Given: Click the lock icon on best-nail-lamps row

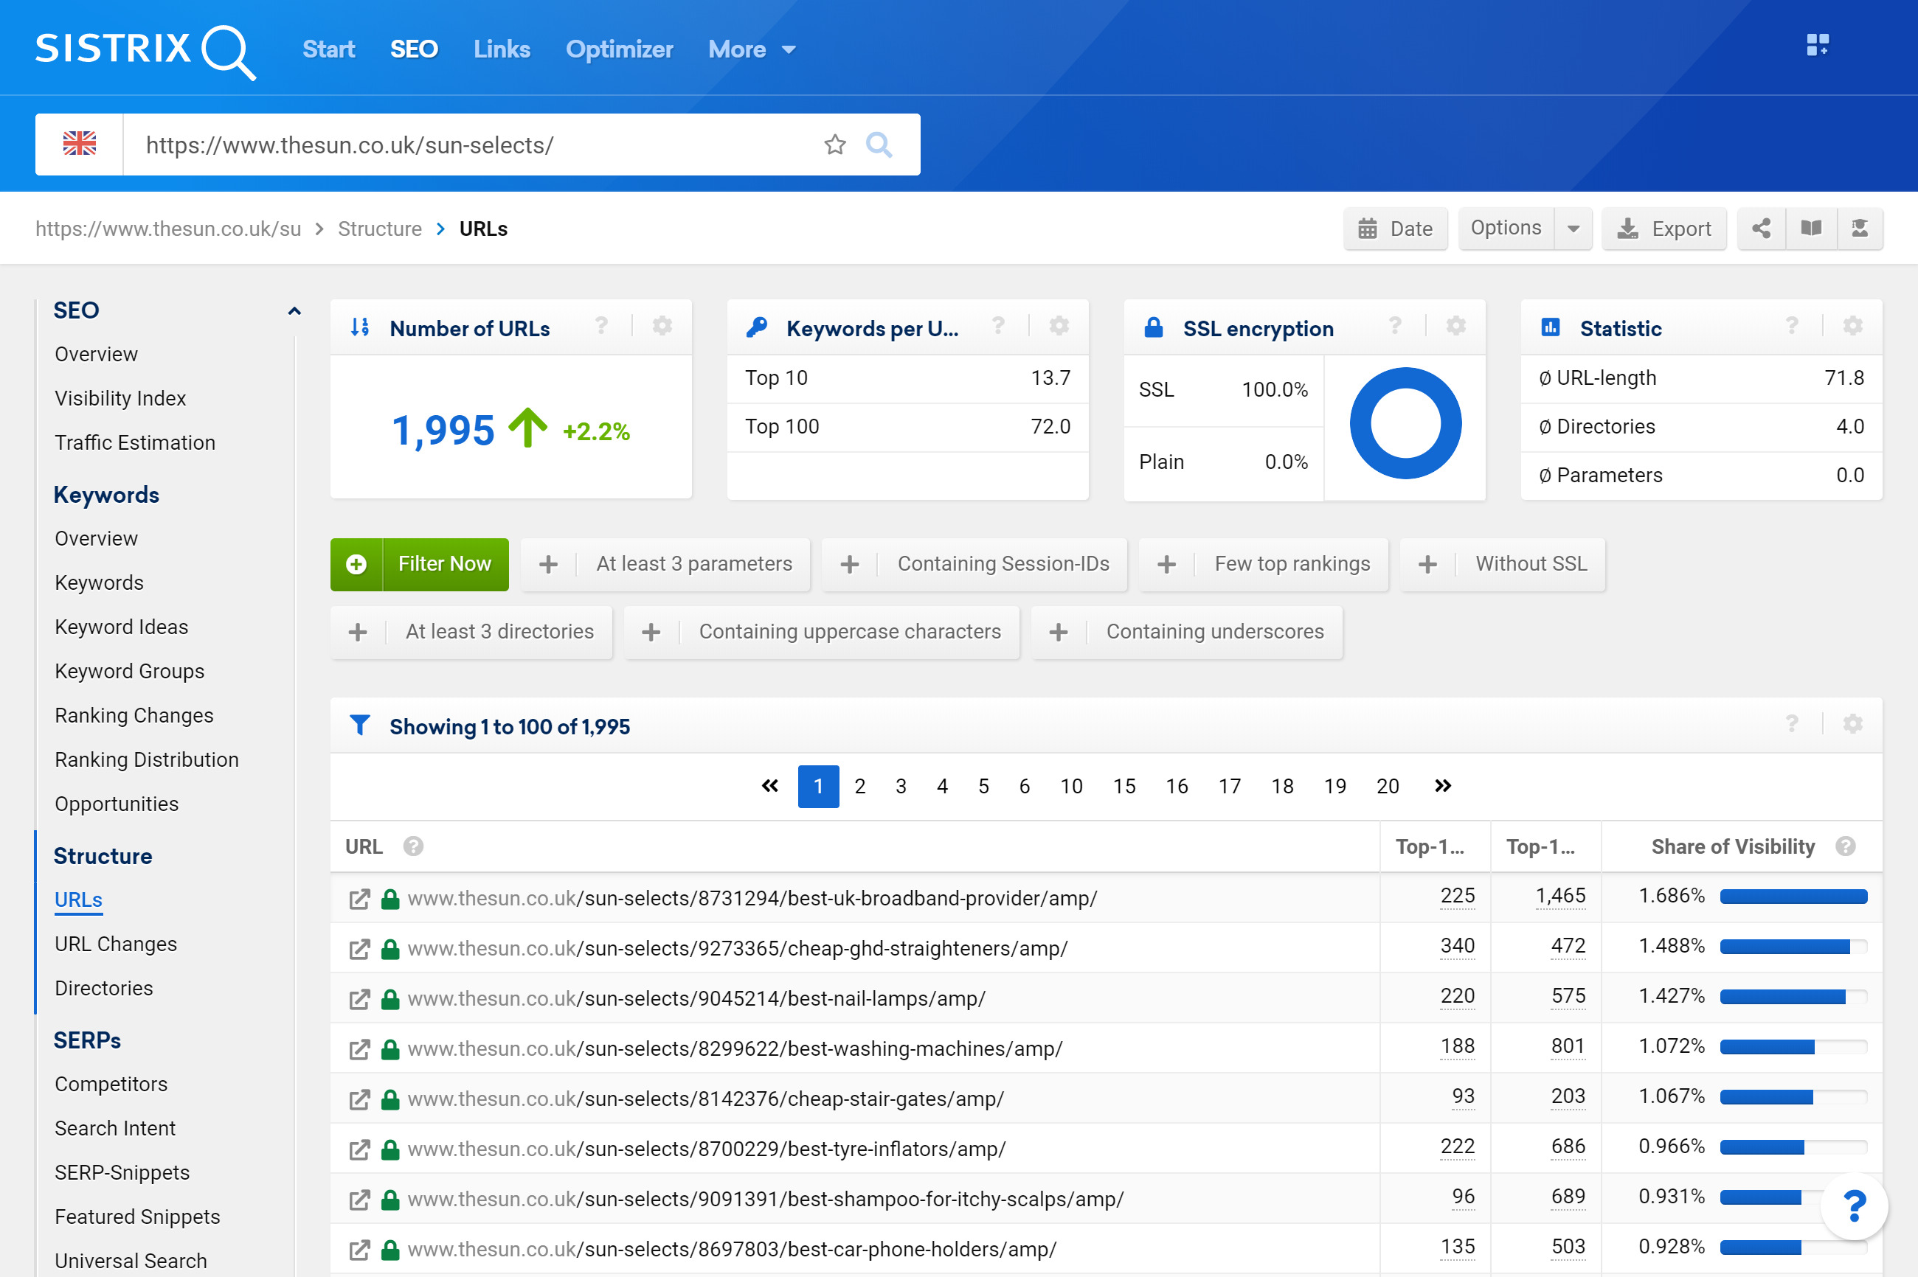Looking at the screenshot, I should pos(390,998).
